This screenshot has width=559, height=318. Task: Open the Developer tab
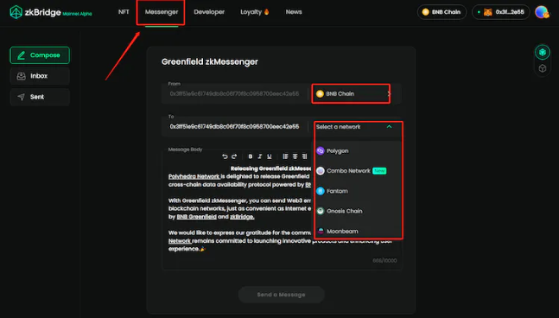click(209, 12)
